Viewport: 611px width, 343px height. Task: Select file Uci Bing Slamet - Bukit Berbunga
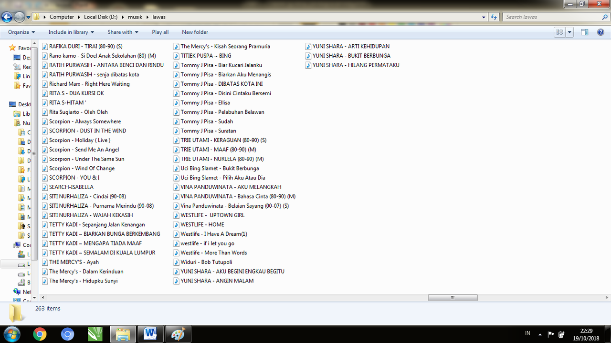click(220, 168)
